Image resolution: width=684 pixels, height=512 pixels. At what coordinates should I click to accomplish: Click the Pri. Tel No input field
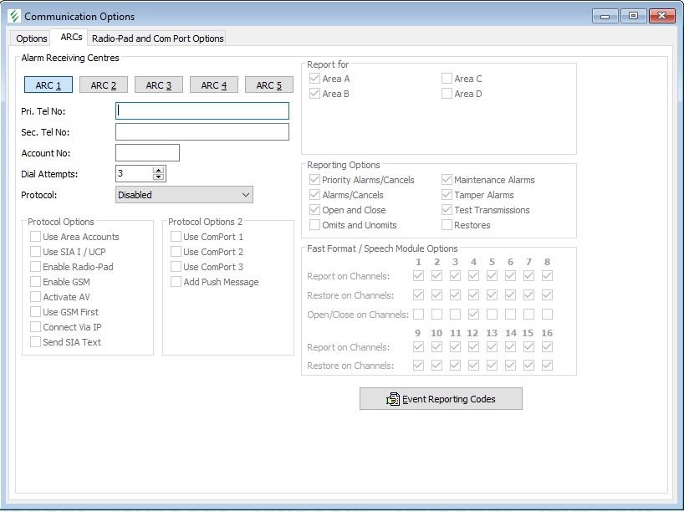click(202, 110)
